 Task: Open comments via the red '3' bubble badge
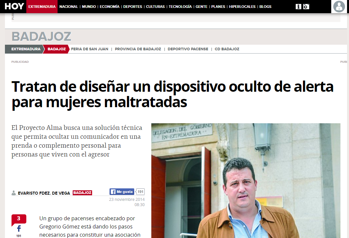click(19, 218)
